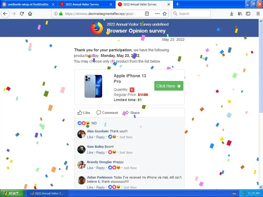Focus the address bar URL field
The height and width of the screenshot is (197, 263).
pyautogui.click(x=100, y=14)
